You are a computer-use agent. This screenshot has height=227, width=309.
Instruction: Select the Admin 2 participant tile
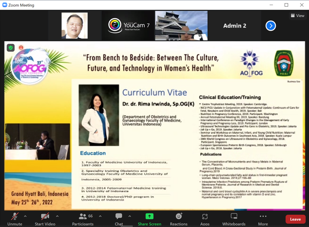click(x=235, y=26)
